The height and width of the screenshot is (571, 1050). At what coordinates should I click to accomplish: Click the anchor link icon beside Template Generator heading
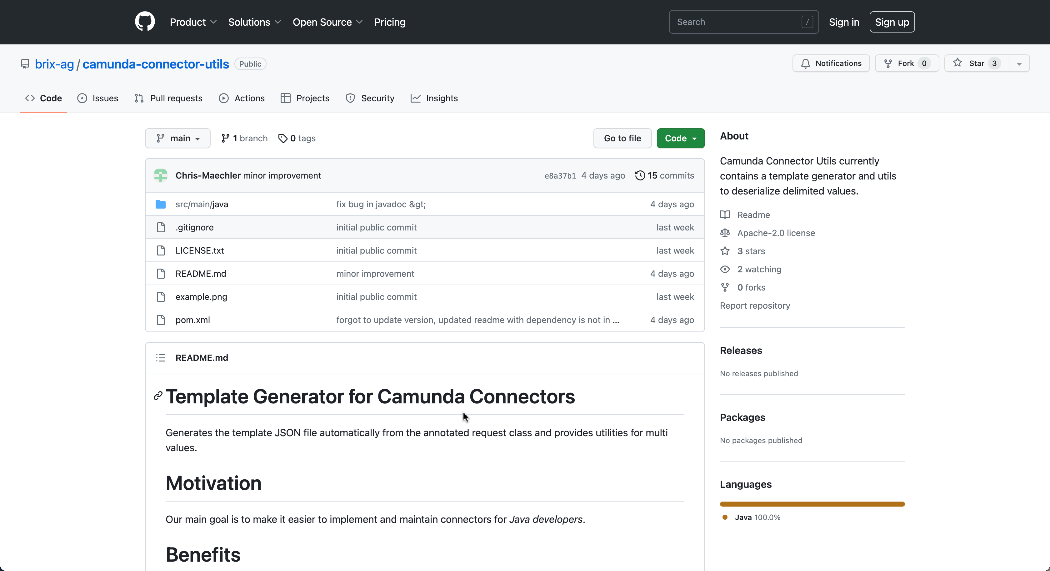(x=158, y=396)
